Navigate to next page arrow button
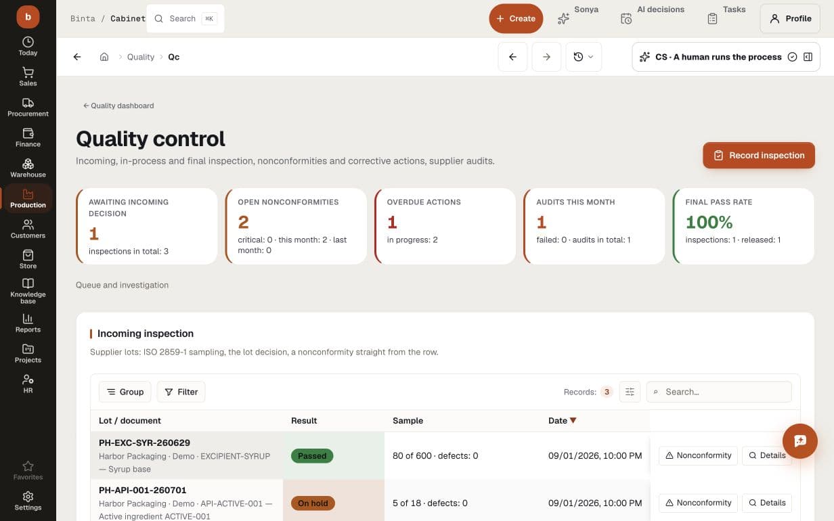Screen dimensions: 834x521 pyautogui.click(x=546, y=57)
